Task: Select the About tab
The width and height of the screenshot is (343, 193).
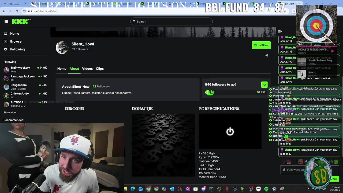Action: pyautogui.click(x=74, y=69)
